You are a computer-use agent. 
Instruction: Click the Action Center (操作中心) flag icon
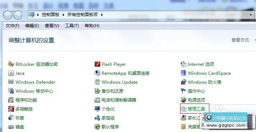(183, 91)
